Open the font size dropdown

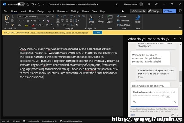click(x=52, y=16)
